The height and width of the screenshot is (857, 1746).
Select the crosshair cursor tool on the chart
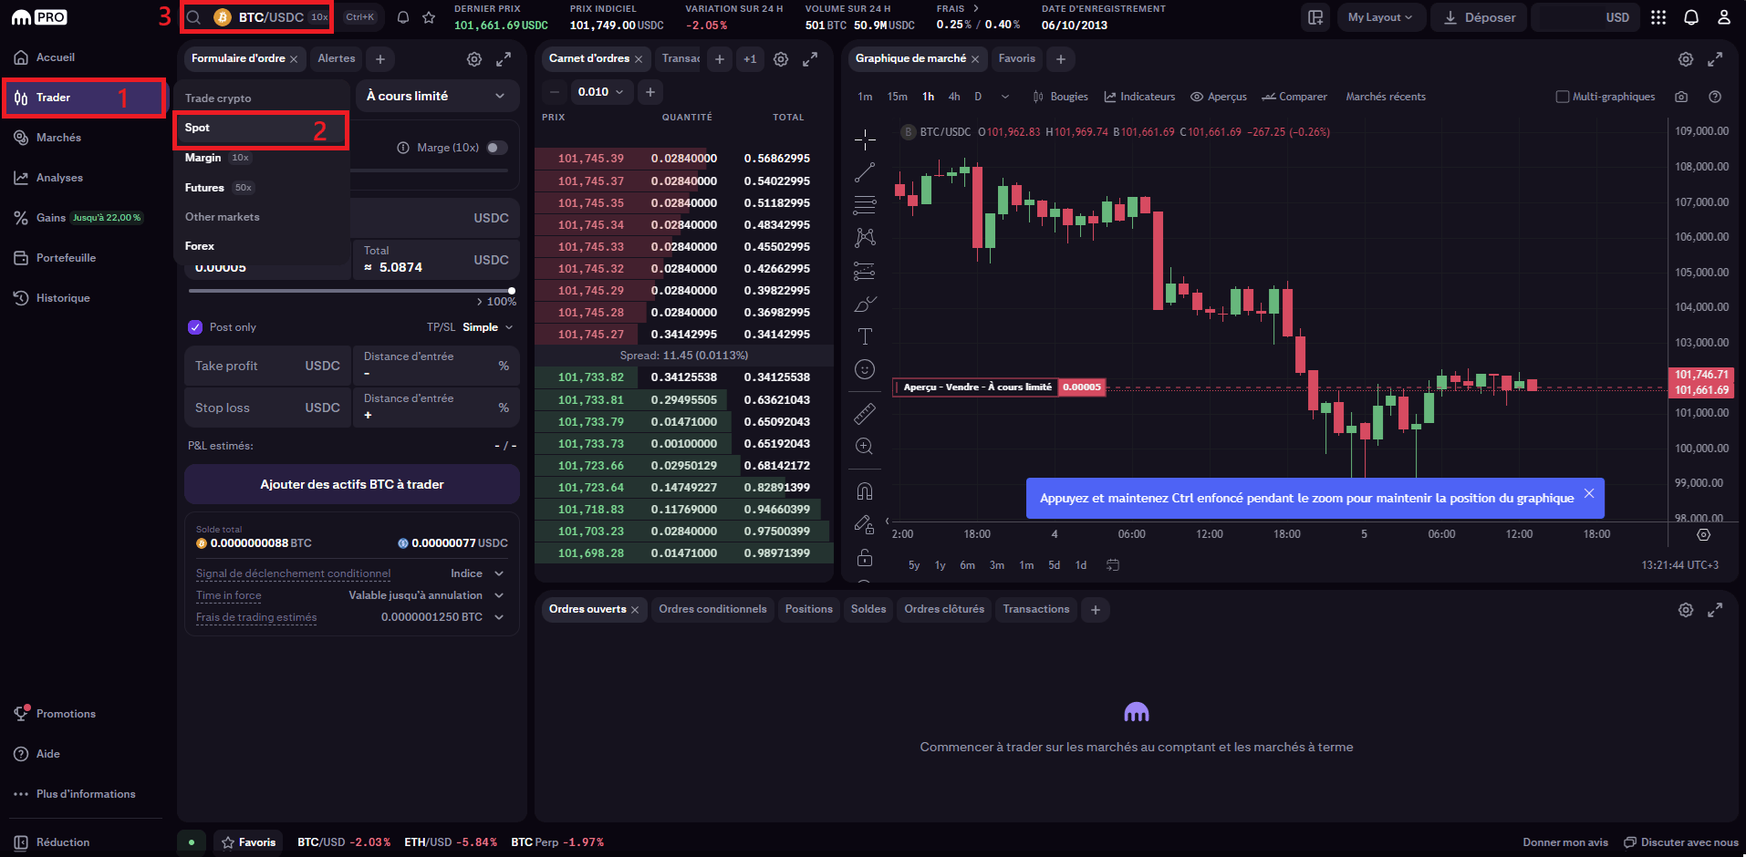864,139
